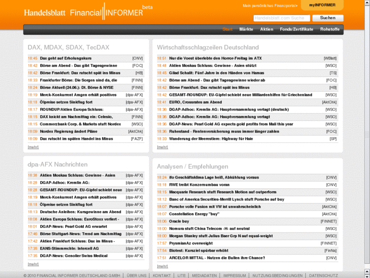This screenshot has height=278, width=370.
Task: Open Nur die Voest überlebte den Horror-Freitag
Action: (x=215, y=58)
